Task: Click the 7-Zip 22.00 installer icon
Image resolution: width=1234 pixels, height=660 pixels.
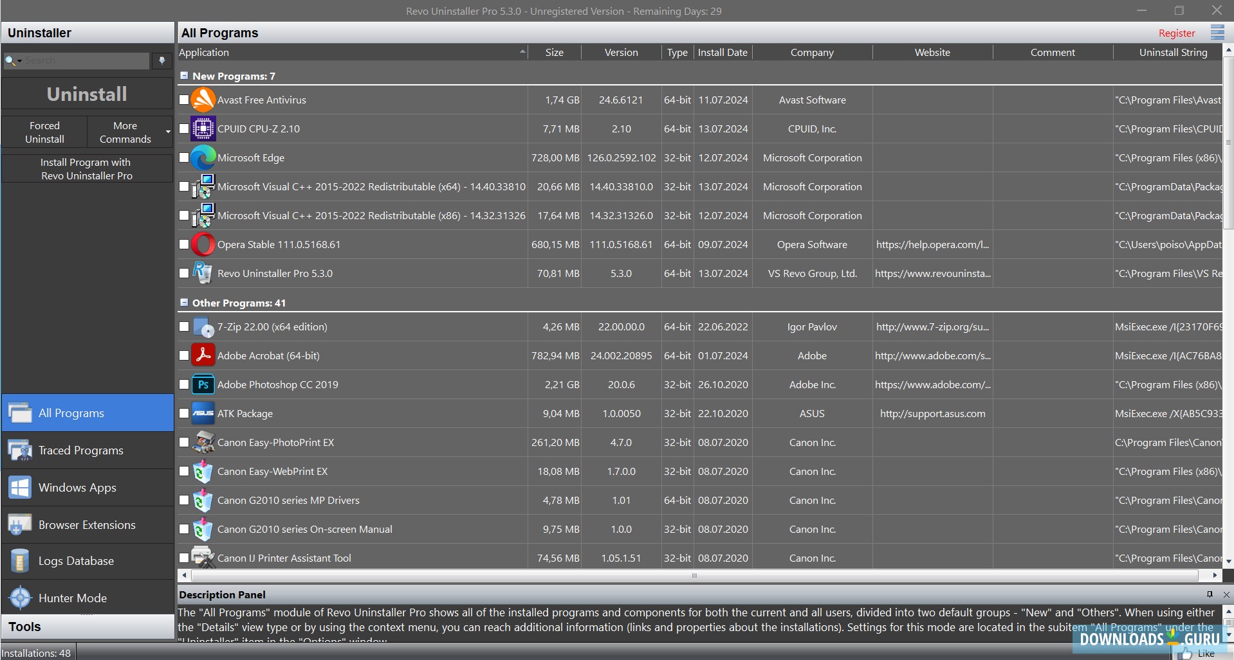Action: pos(203,326)
